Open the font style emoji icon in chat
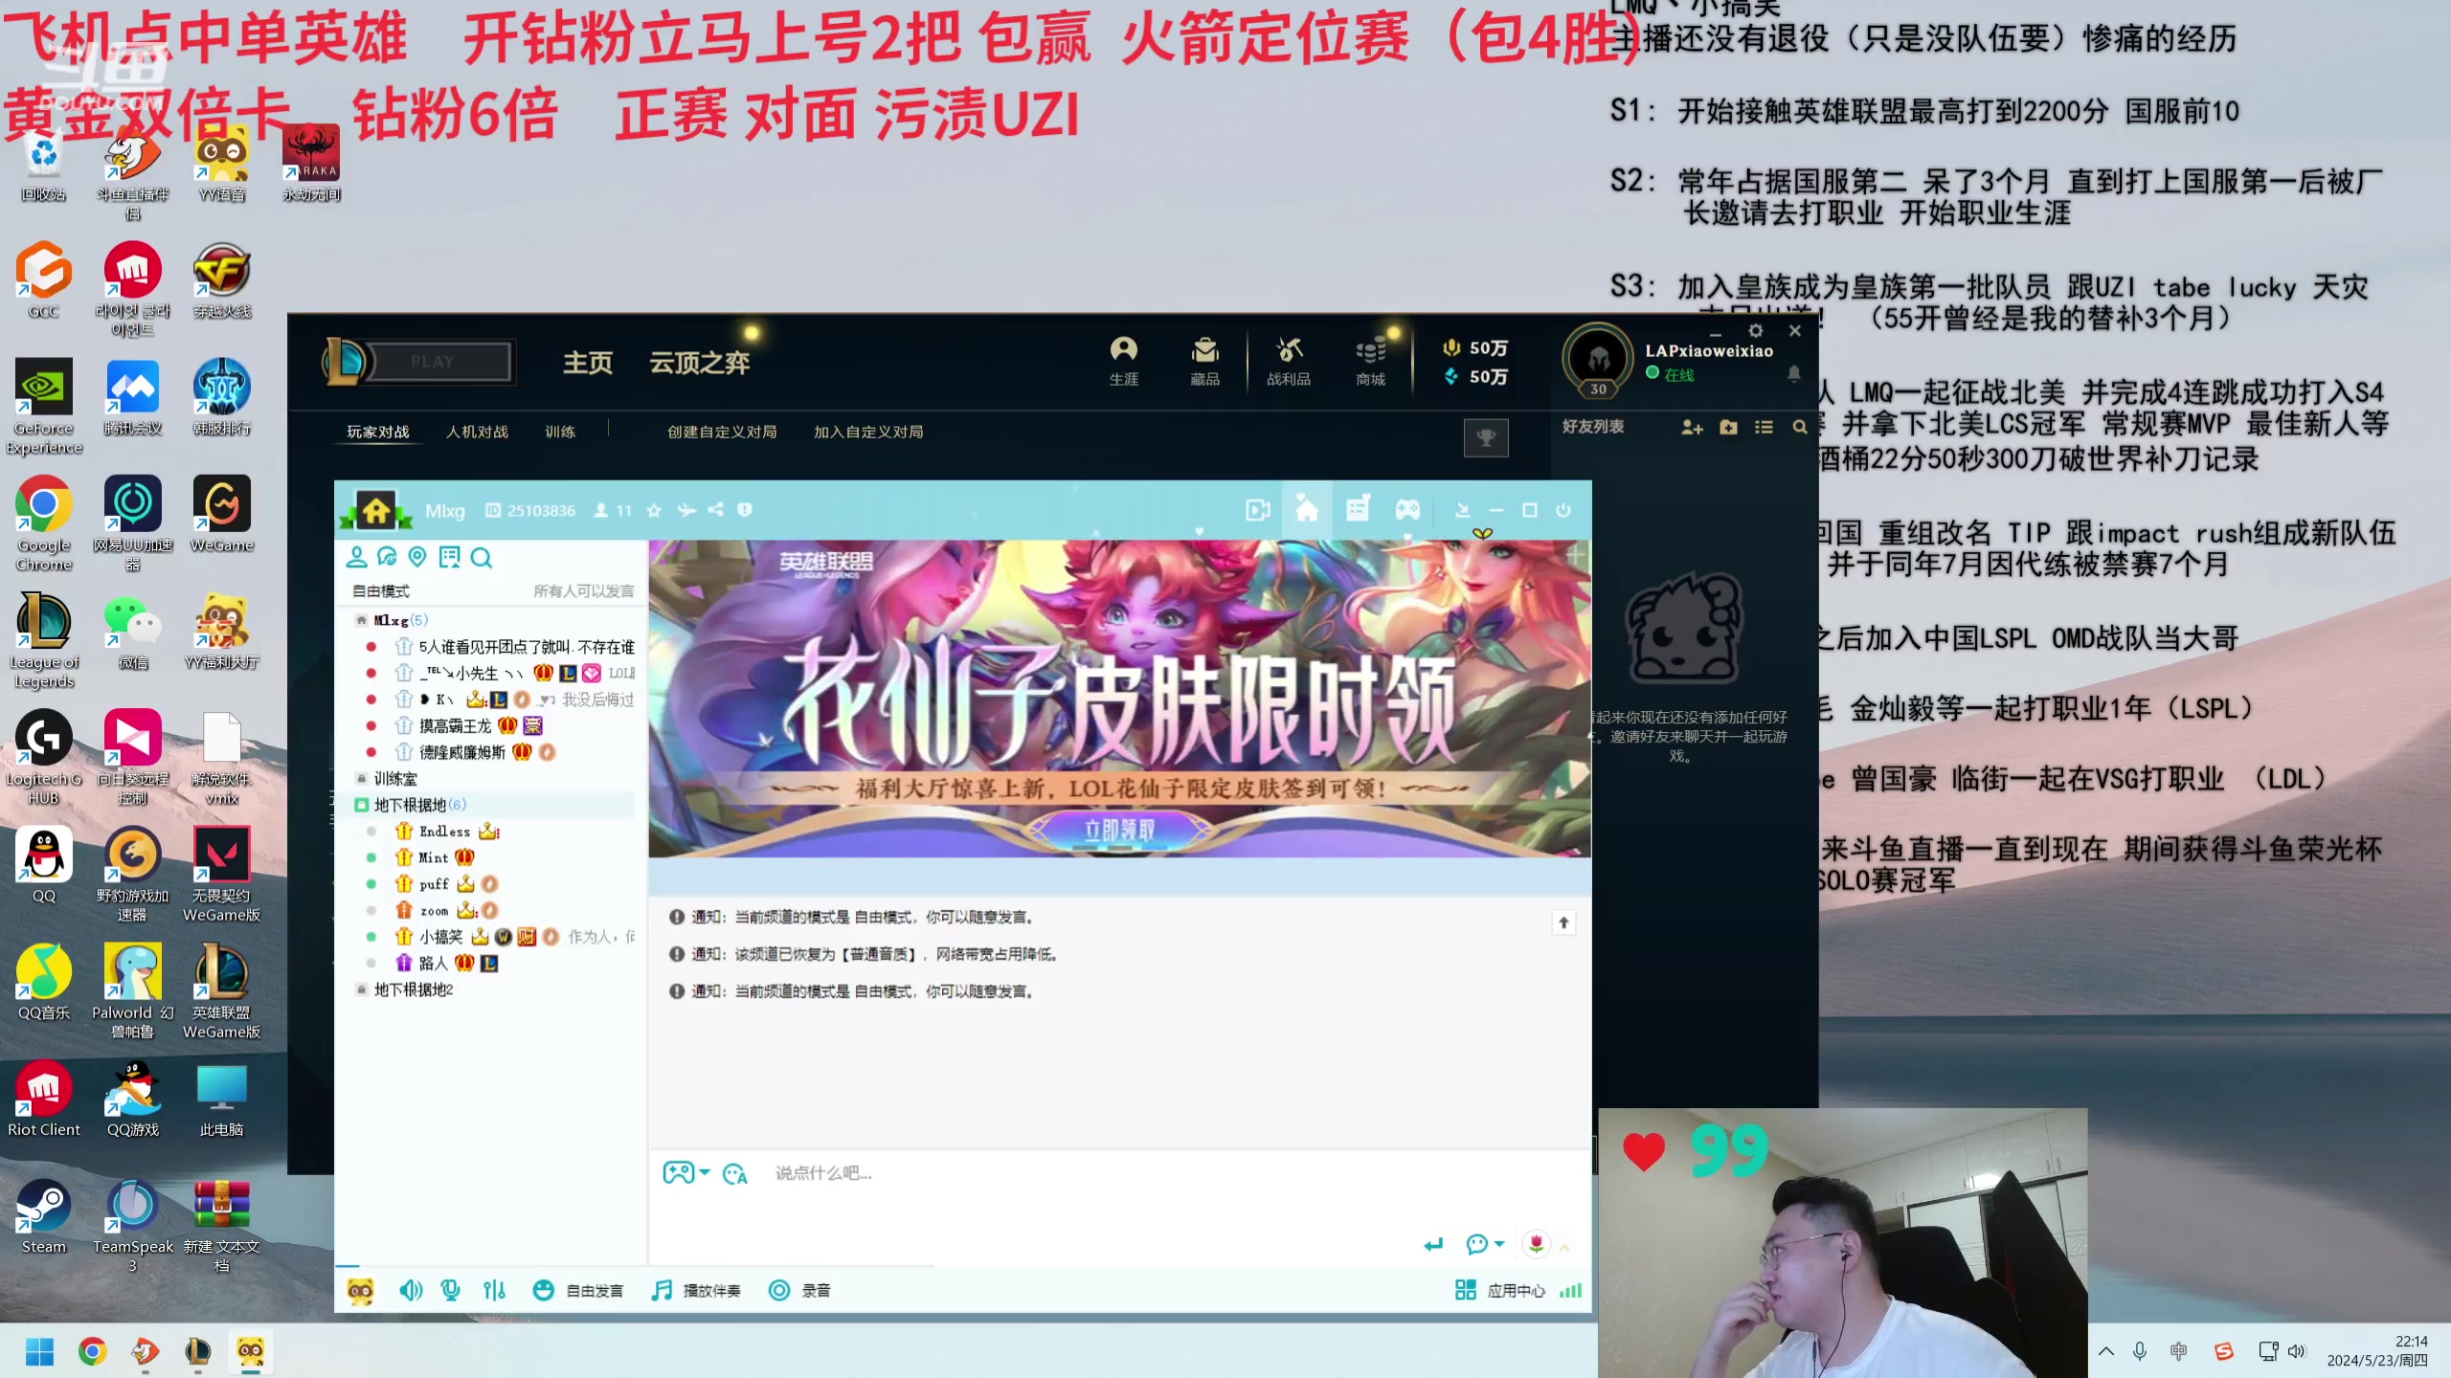The width and height of the screenshot is (2451, 1378). [x=734, y=1173]
